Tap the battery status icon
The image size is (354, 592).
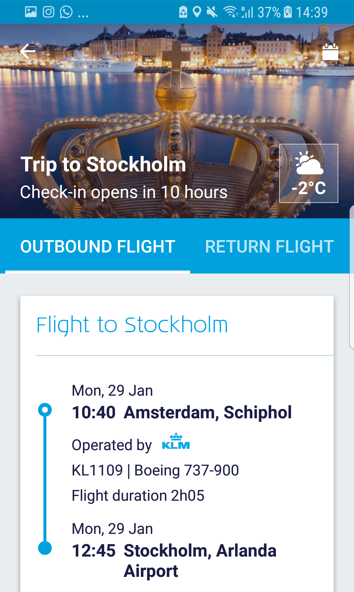pyautogui.click(x=287, y=12)
